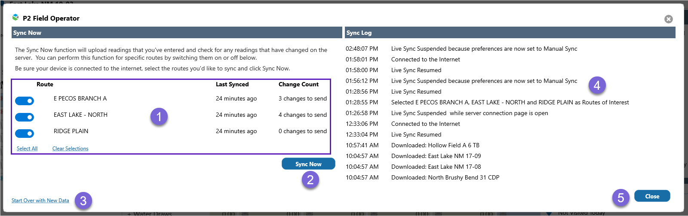The height and width of the screenshot is (216, 688).
Task: Click the numbered callout marker 4
Action: (597, 85)
